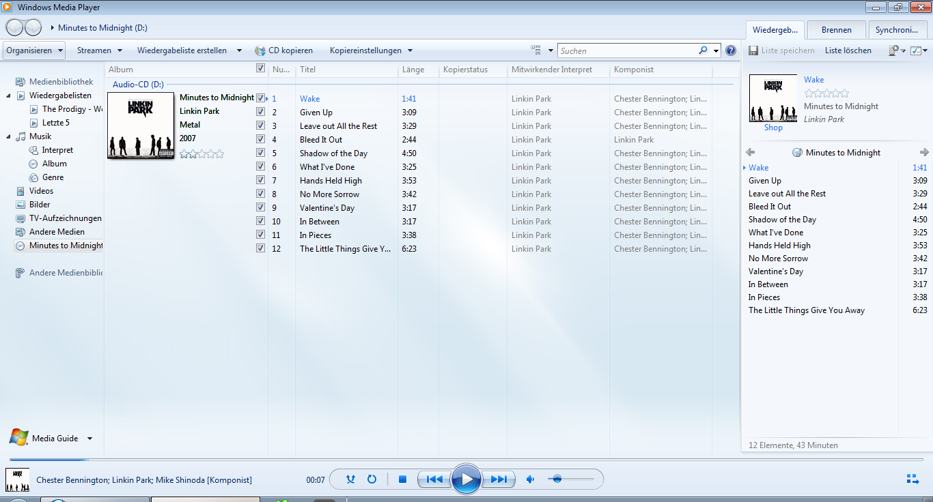
Task: Open the list options checkmark icon
Action: click(916, 50)
